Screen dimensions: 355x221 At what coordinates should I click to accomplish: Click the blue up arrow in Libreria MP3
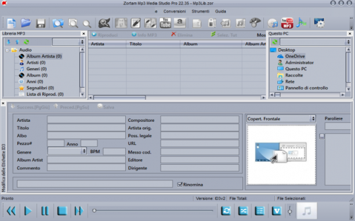click(x=17, y=42)
